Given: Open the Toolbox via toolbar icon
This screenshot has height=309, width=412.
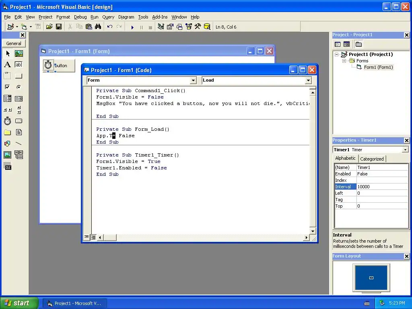Looking at the screenshot, I should [198, 27].
